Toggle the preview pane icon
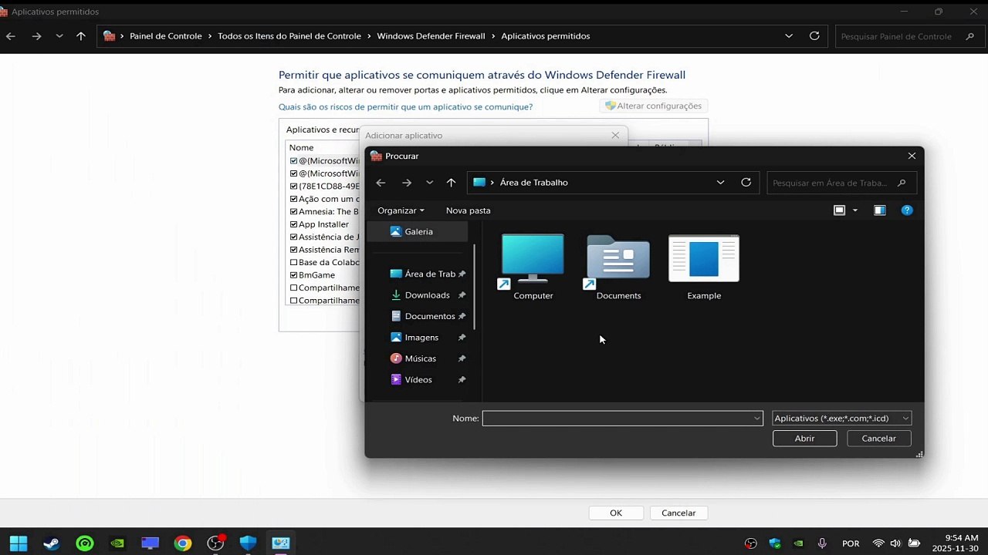Screen dimensions: 988x555 tap(880, 210)
